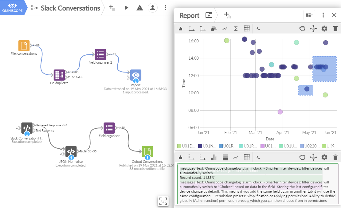Open marker shape and colour options
This screenshot has height=208, width=341.
[x=214, y=29]
